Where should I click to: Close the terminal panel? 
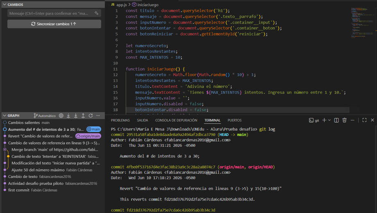[372, 120]
